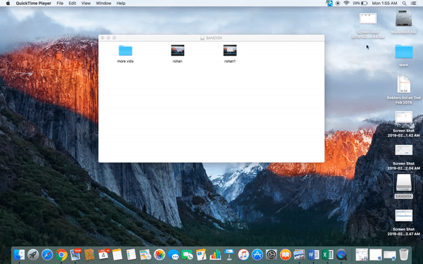Click the SANDISK window title bar
This screenshot has width=423, height=264.
[x=211, y=38]
